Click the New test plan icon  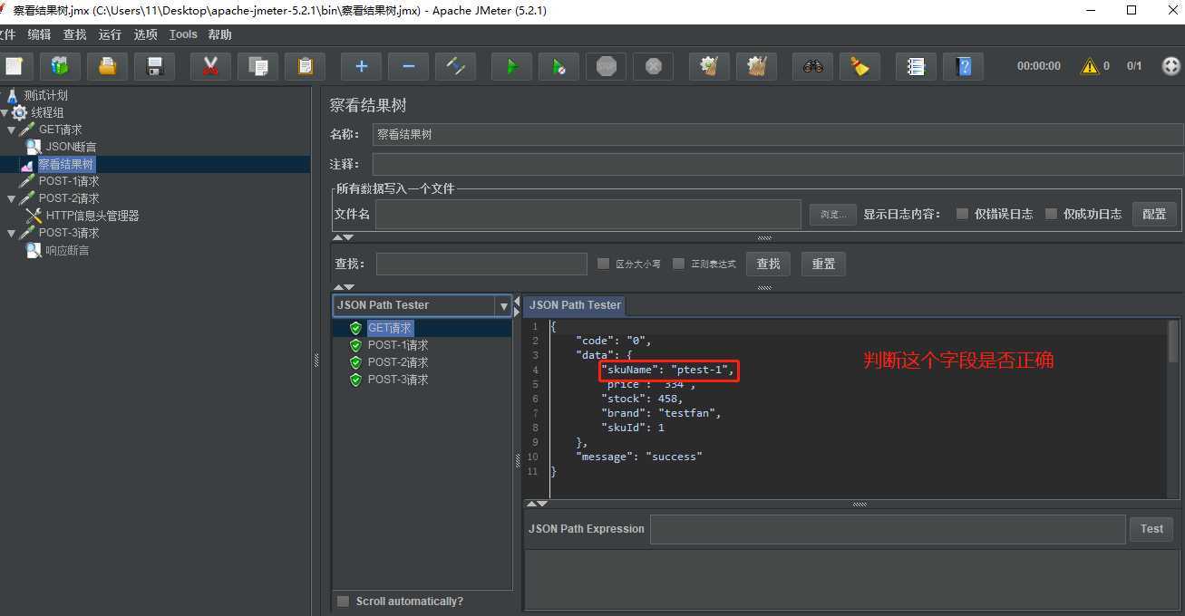tap(14, 66)
